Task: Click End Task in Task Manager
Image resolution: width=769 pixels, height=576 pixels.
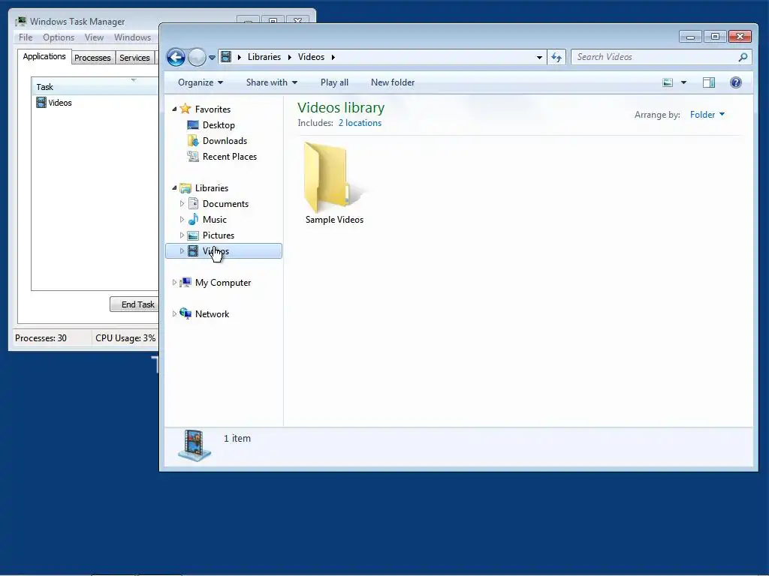Action: 134,304
